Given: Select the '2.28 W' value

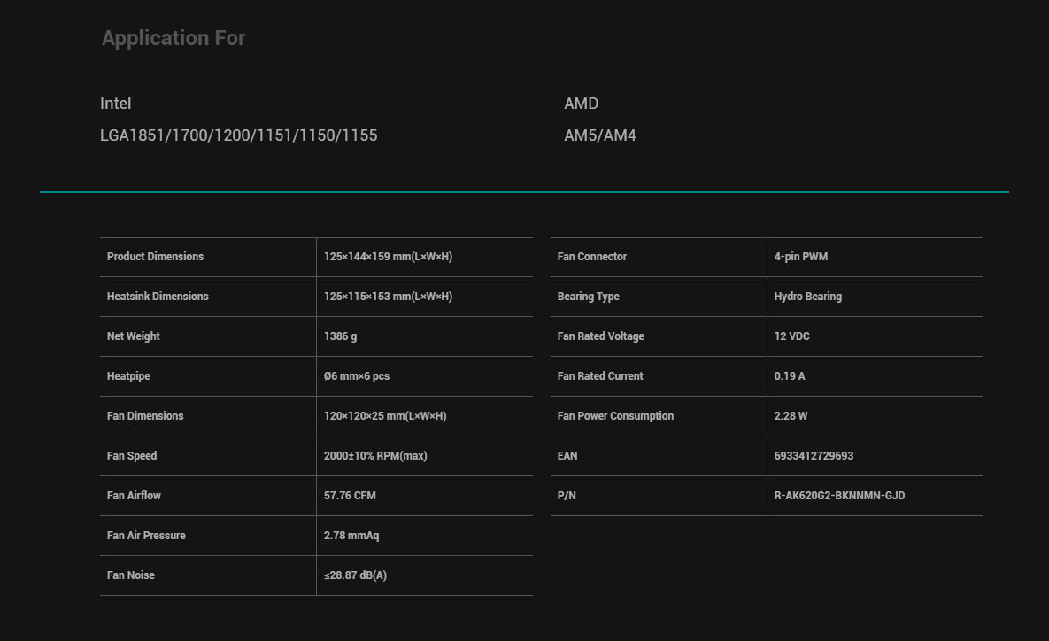Looking at the screenshot, I should click(791, 415).
